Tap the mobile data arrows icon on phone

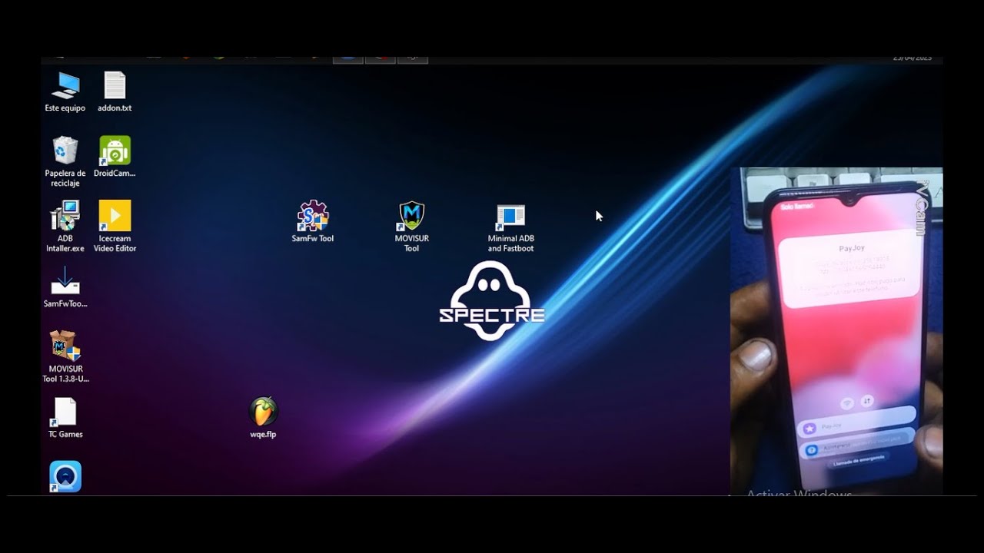tap(867, 401)
